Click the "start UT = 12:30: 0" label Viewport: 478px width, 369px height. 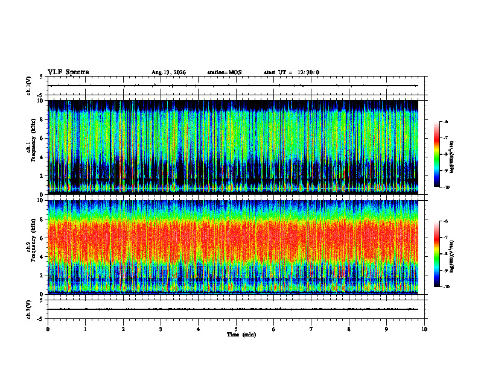(x=292, y=72)
